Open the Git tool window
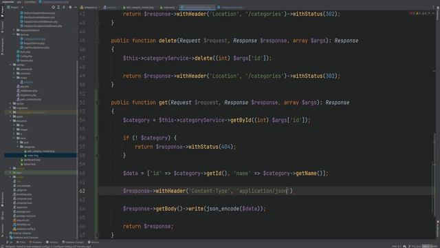 tap(9, 242)
